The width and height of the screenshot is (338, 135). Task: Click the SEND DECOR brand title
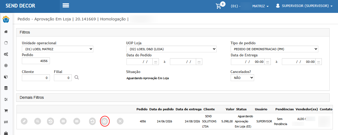[20, 6]
